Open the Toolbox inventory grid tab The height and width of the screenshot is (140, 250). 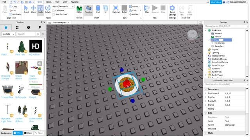[17, 28]
